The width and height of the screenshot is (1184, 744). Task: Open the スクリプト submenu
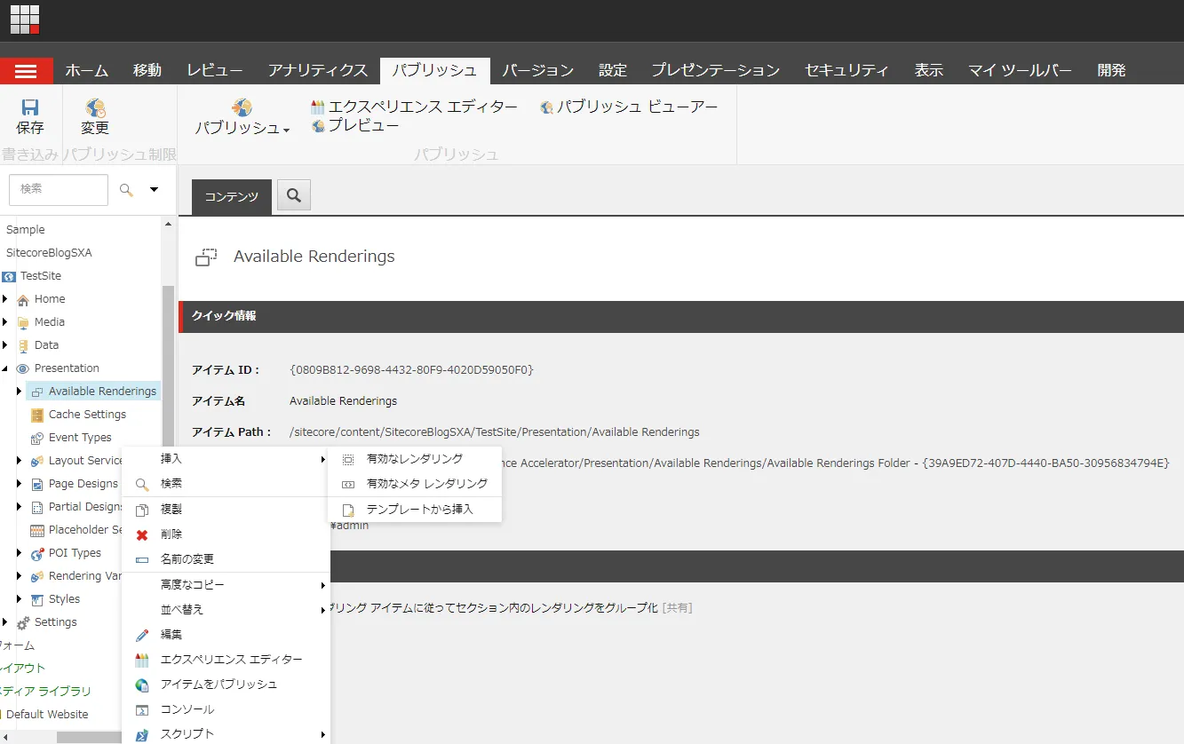coord(226,733)
